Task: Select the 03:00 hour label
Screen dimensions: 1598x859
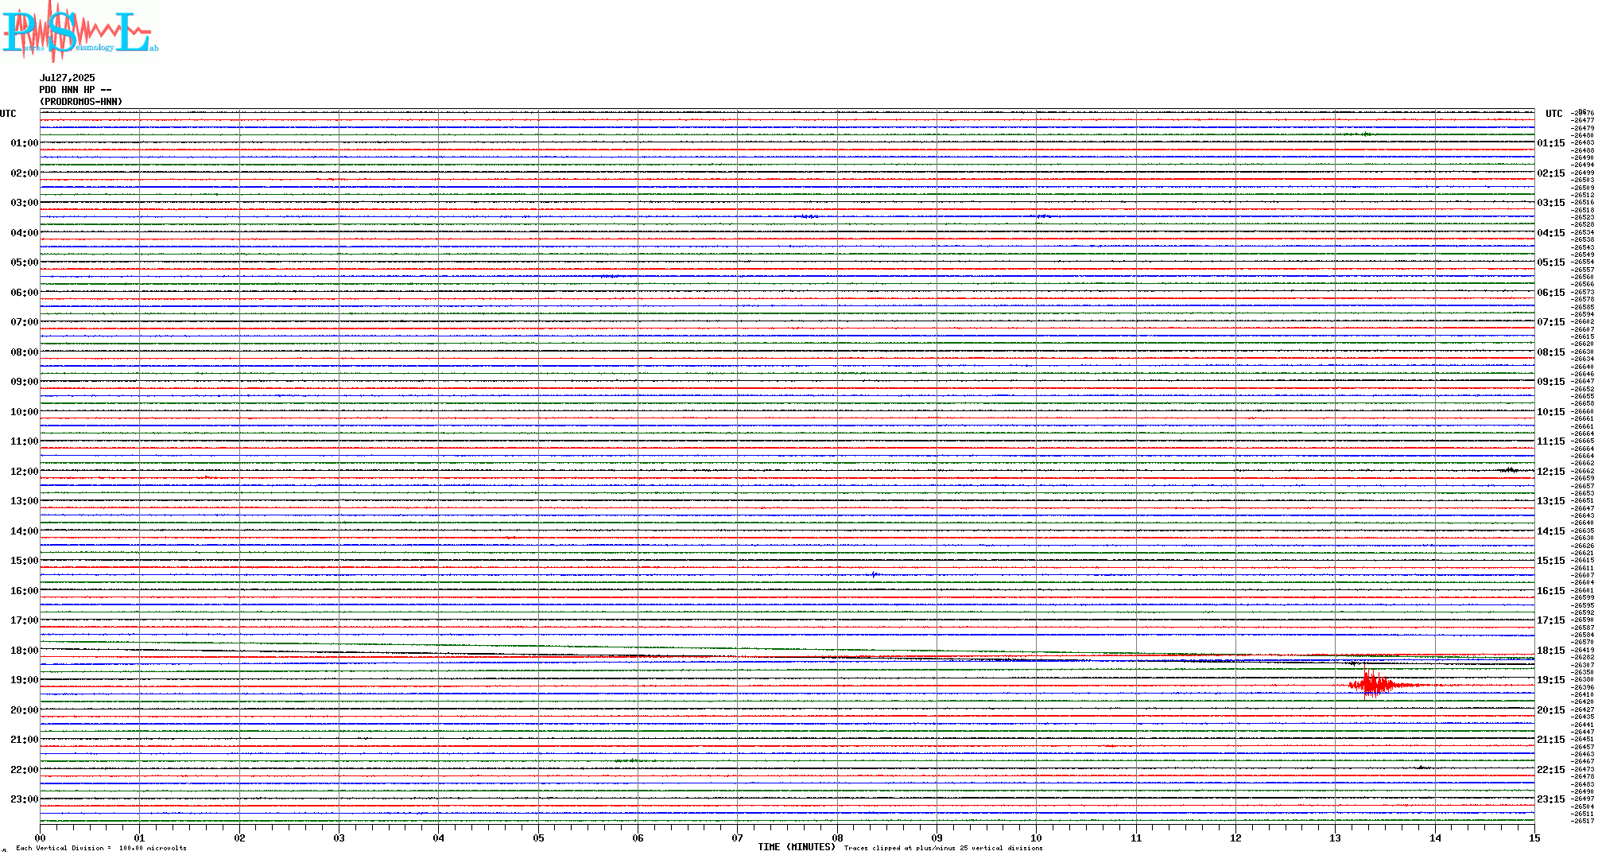Action: [x=25, y=203]
